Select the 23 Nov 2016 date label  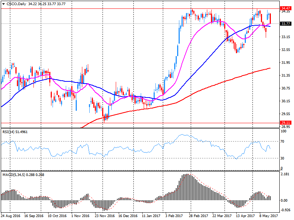pos(105,216)
